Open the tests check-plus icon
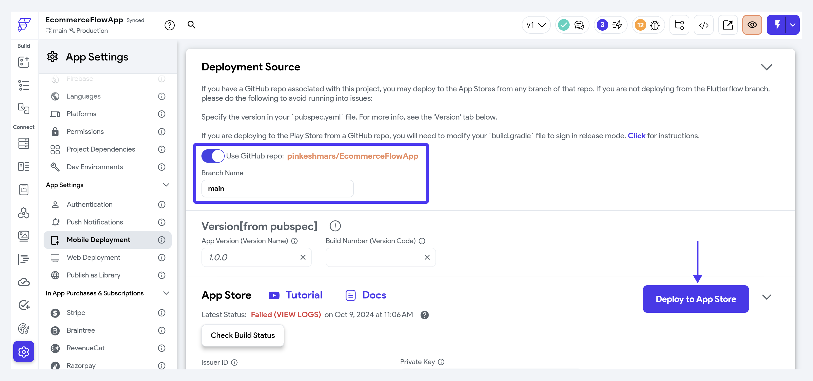The height and width of the screenshot is (381, 813). point(24,305)
